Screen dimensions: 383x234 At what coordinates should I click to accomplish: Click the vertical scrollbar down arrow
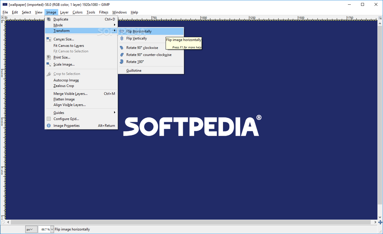pos(380,217)
